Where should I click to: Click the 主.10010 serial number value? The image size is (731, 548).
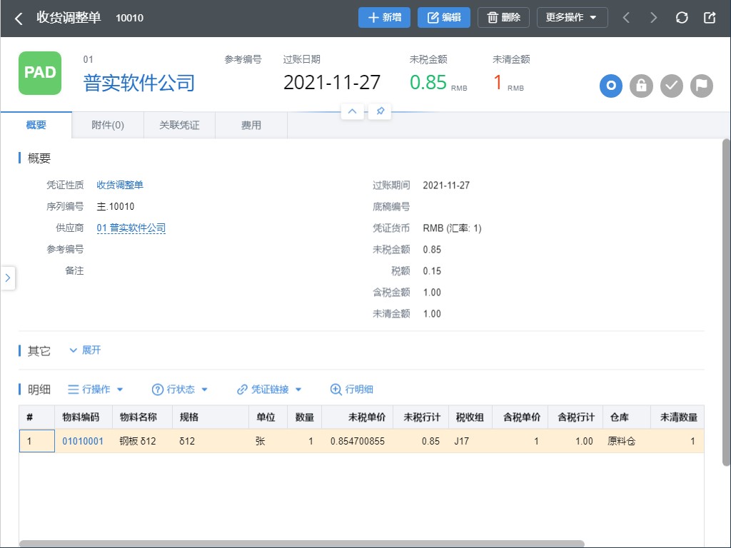pos(116,206)
